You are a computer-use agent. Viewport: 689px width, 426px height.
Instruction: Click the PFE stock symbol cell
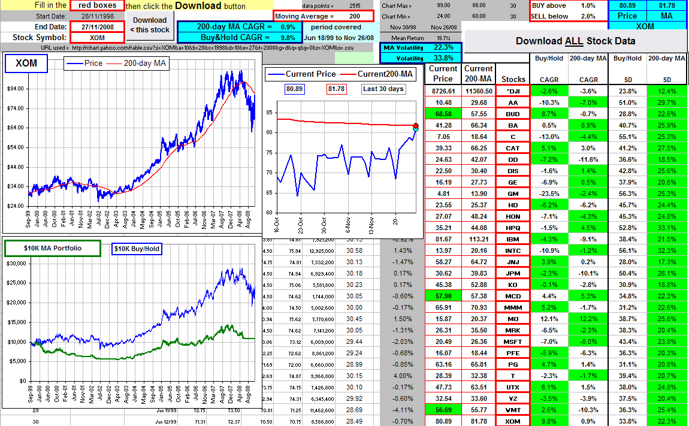pos(513,353)
